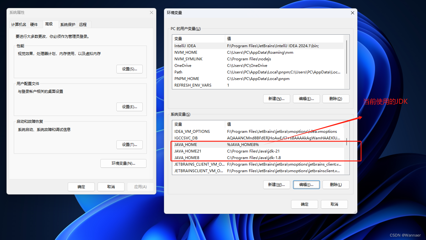Click the C:\Users\PC\OneDrive value
The width and height of the screenshot is (426, 240).
pyautogui.click(x=247, y=66)
